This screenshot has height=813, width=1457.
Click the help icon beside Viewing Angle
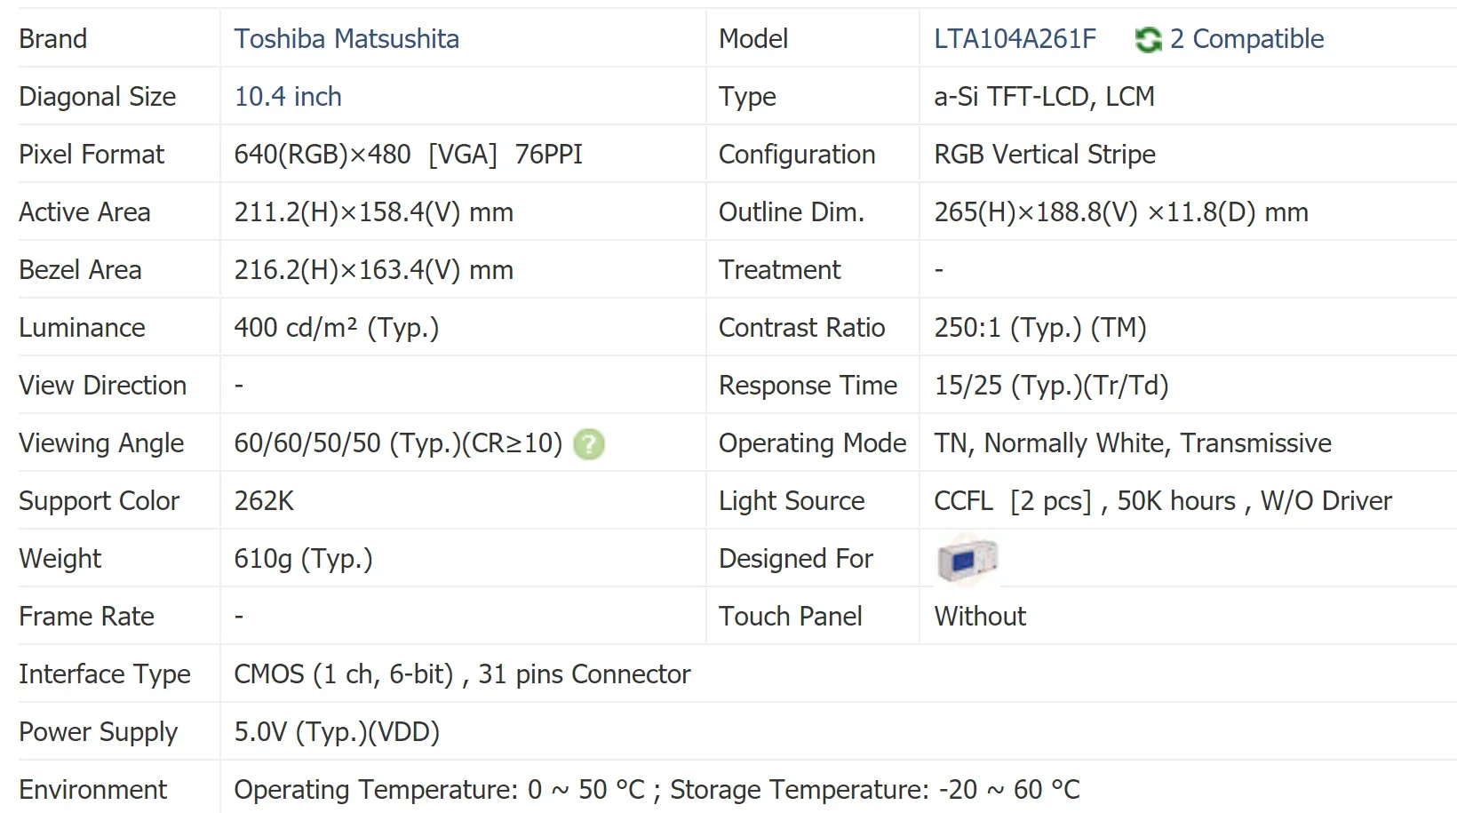point(588,443)
